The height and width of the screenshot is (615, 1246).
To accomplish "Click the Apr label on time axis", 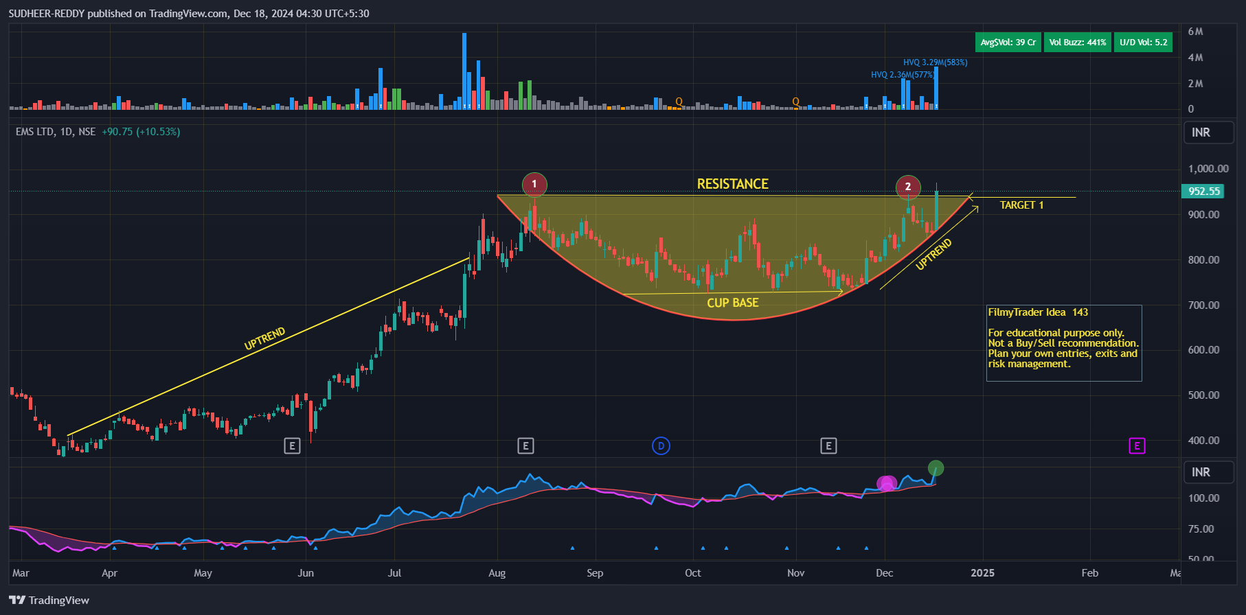I will coord(109,573).
